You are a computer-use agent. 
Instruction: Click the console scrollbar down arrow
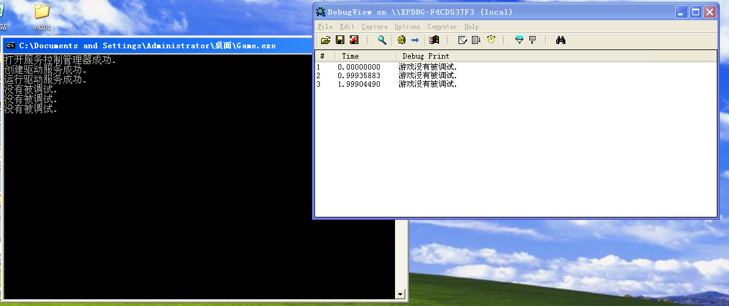tap(400, 294)
